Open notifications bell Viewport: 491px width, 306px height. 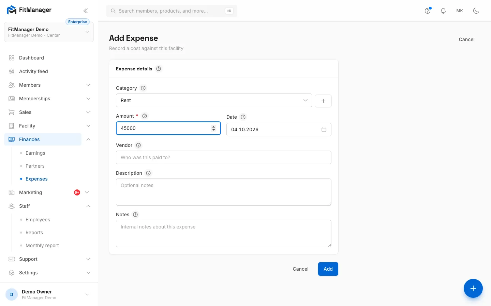pyautogui.click(x=443, y=11)
